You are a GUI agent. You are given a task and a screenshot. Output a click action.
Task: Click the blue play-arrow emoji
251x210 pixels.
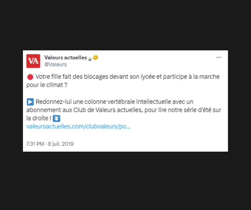click(x=30, y=102)
